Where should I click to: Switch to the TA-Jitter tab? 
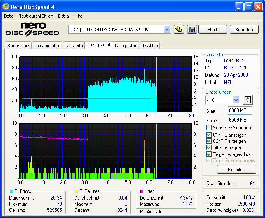click(x=150, y=46)
